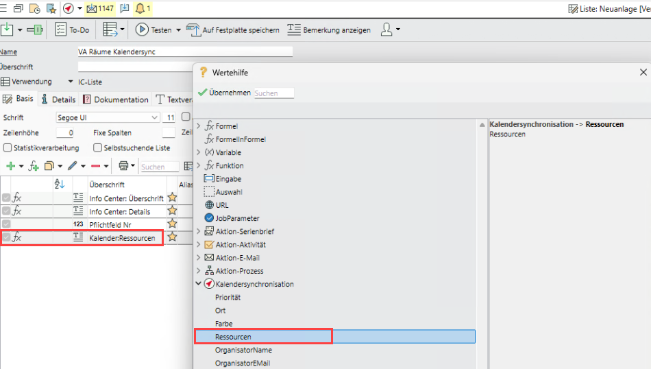The image size is (651, 369).
Task: Collapse the Kalendersynchronisation tree node
Action: pyautogui.click(x=199, y=284)
